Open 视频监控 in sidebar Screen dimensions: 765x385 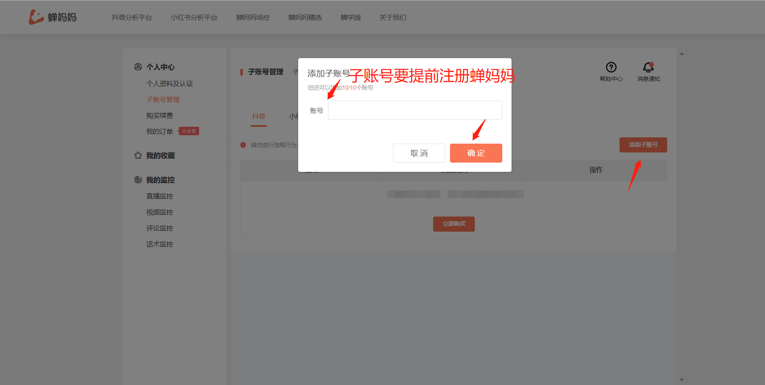pyautogui.click(x=159, y=212)
